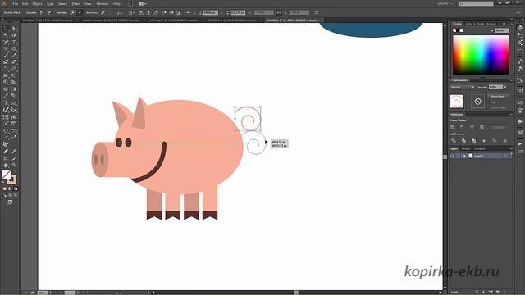Viewport: 525px width, 295px height.
Task: Expand Layer 1 disclosure triangle
Action: (464, 156)
